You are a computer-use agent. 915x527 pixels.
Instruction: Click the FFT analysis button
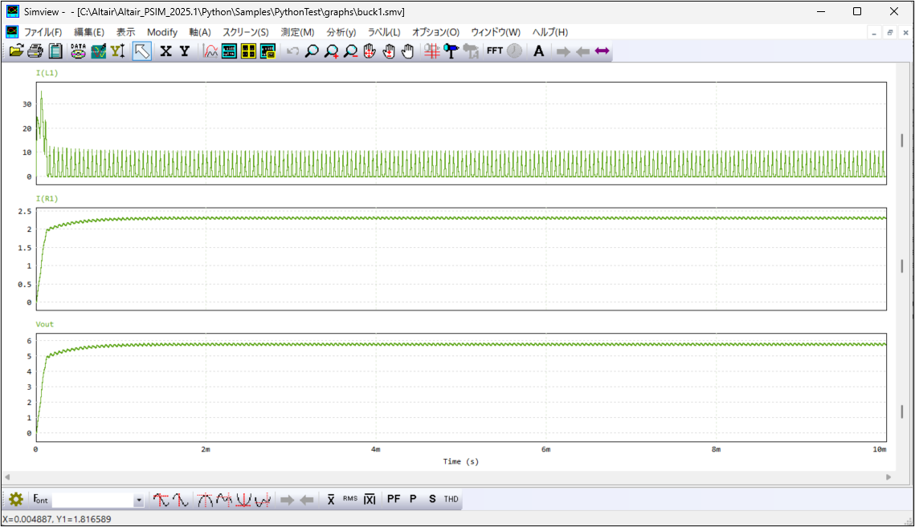(x=494, y=51)
